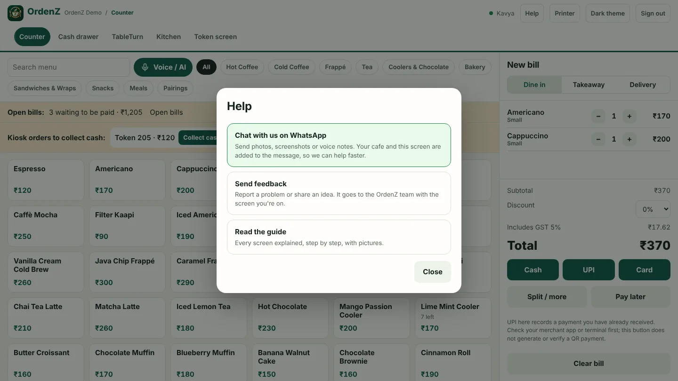Screen dimensions: 678x381
Task: Add Butter Croissant to bill
Action: [x=46, y=363]
